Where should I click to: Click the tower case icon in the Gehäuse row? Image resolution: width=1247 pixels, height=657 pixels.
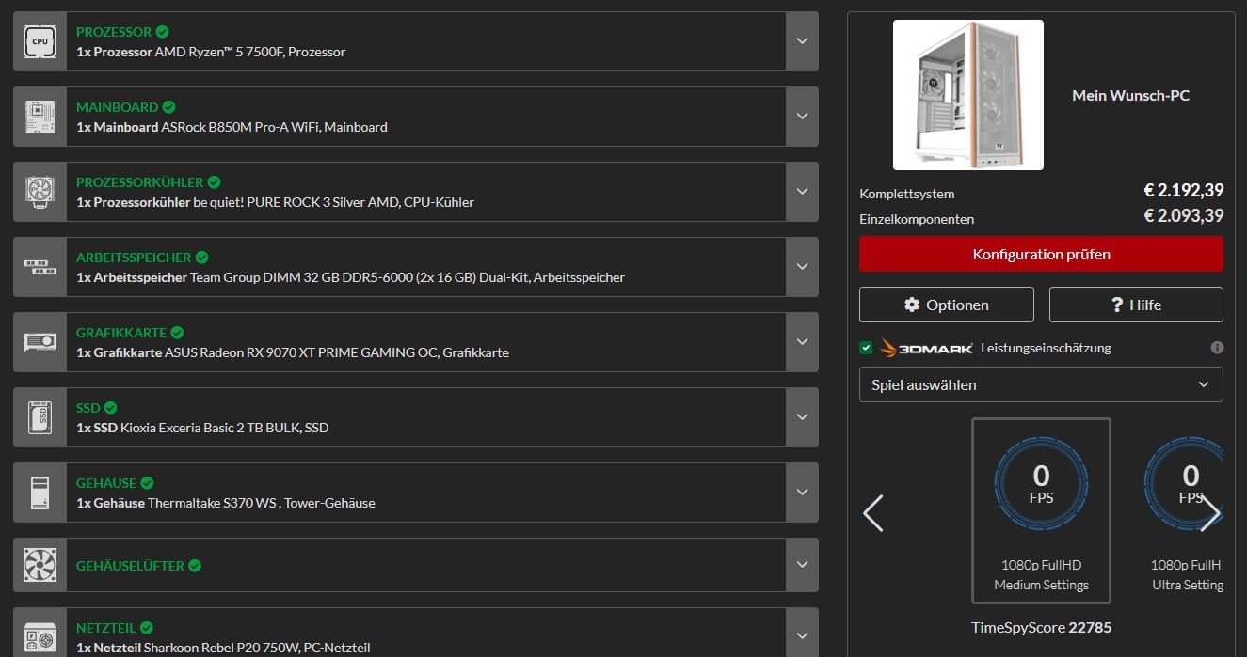point(40,493)
